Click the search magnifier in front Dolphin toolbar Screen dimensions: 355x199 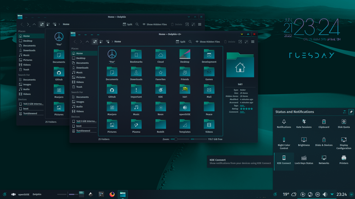[190, 42]
